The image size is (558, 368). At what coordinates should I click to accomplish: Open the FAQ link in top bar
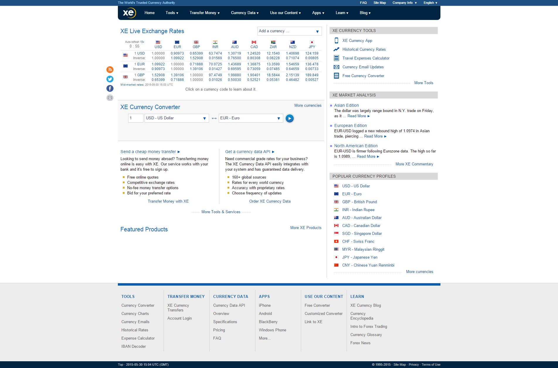(363, 3)
